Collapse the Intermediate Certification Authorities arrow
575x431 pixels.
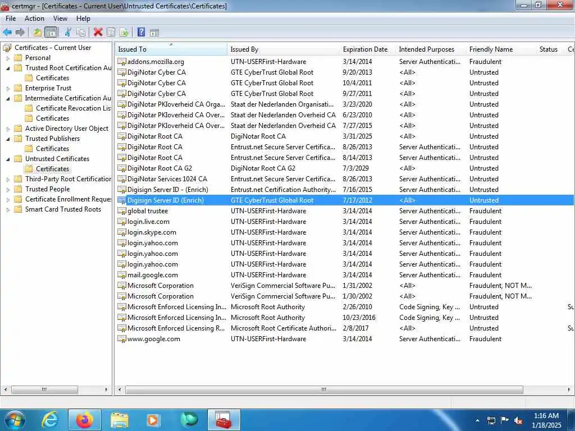point(8,98)
